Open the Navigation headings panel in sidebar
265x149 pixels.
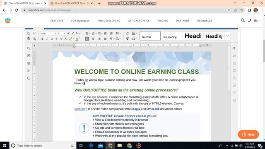(29, 71)
